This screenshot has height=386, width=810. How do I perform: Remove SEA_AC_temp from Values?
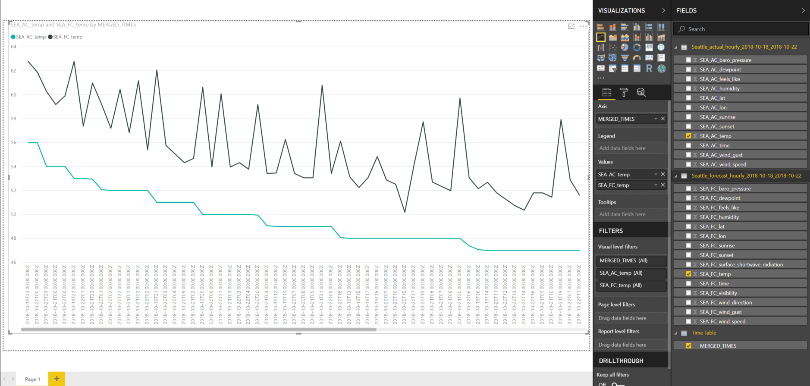tap(663, 174)
